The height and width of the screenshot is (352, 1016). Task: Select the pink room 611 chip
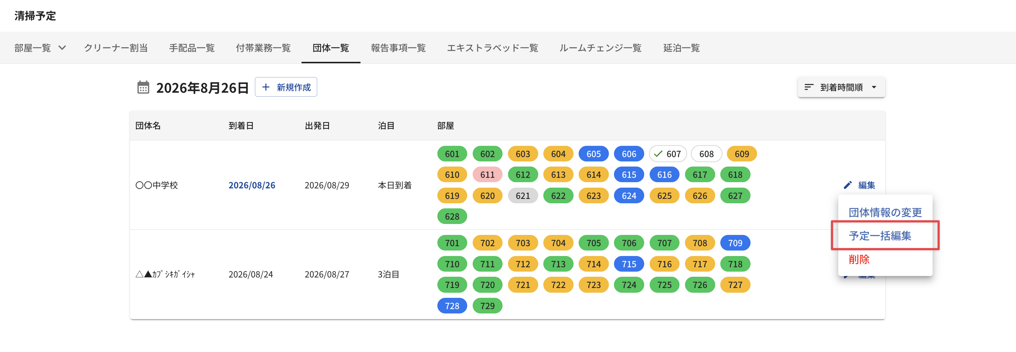click(x=487, y=175)
